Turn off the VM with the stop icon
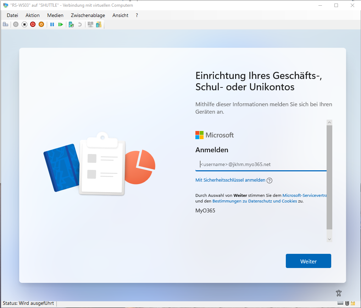The width and height of the screenshot is (361, 308). (24, 24)
